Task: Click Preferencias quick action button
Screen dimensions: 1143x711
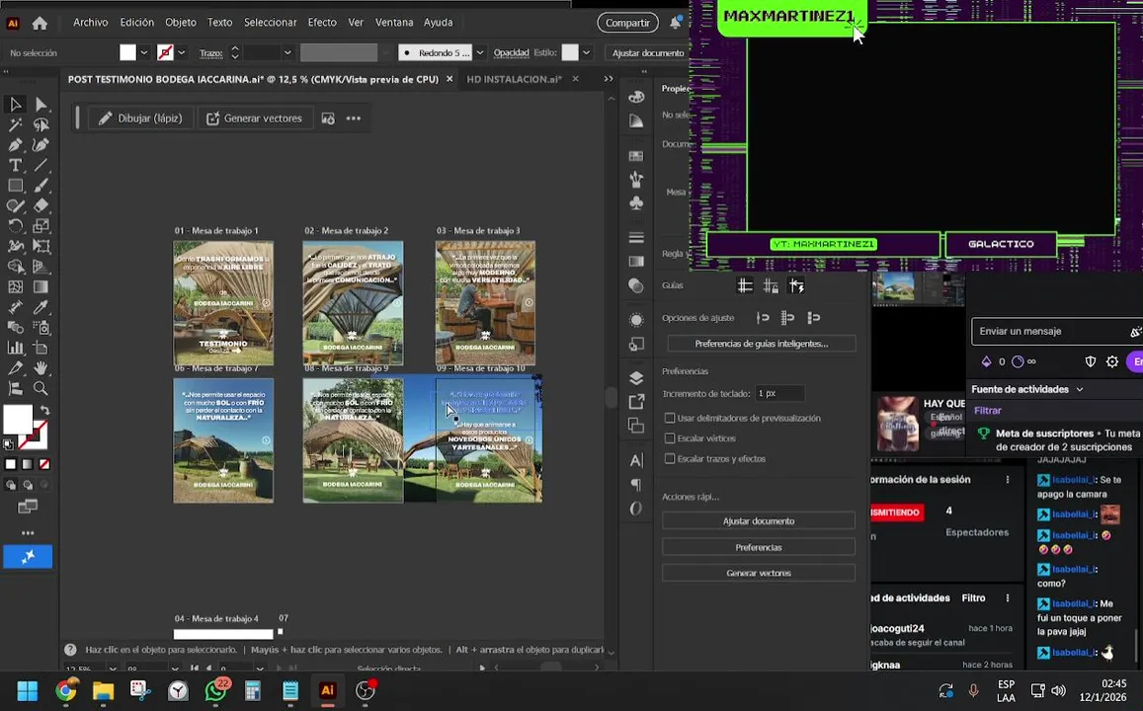Action: tap(758, 547)
